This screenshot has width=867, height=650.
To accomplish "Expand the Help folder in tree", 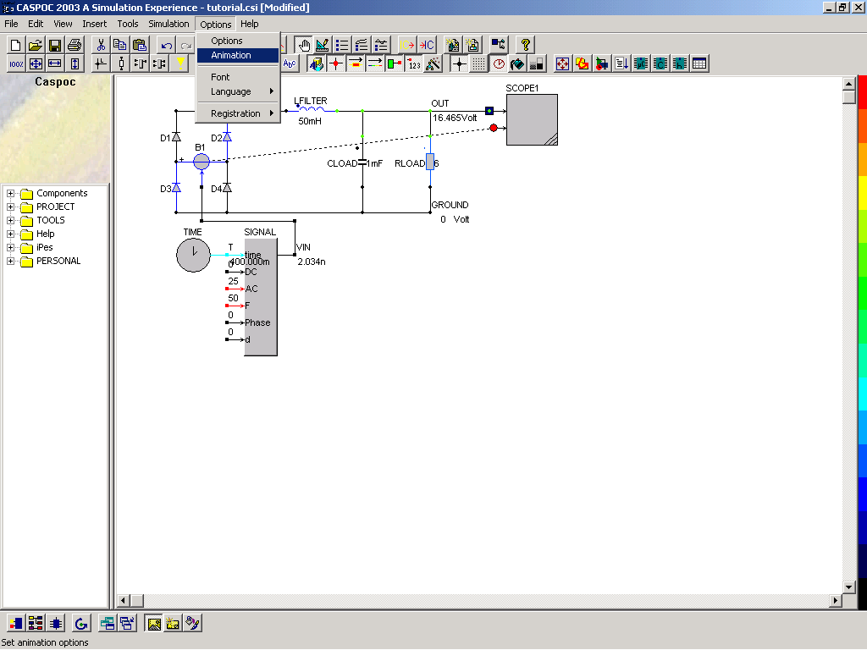I will [10, 234].
